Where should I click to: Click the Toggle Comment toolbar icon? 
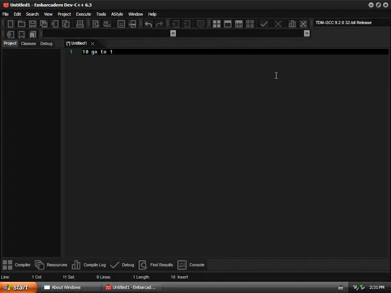[200, 24]
